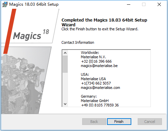Click the 'Contact Information' label
Viewport: 168px width, 131px height.
(x=78, y=42)
